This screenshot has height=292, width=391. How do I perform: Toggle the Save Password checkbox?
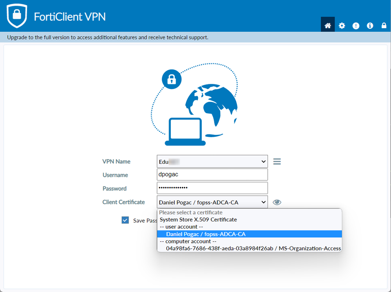click(x=125, y=220)
